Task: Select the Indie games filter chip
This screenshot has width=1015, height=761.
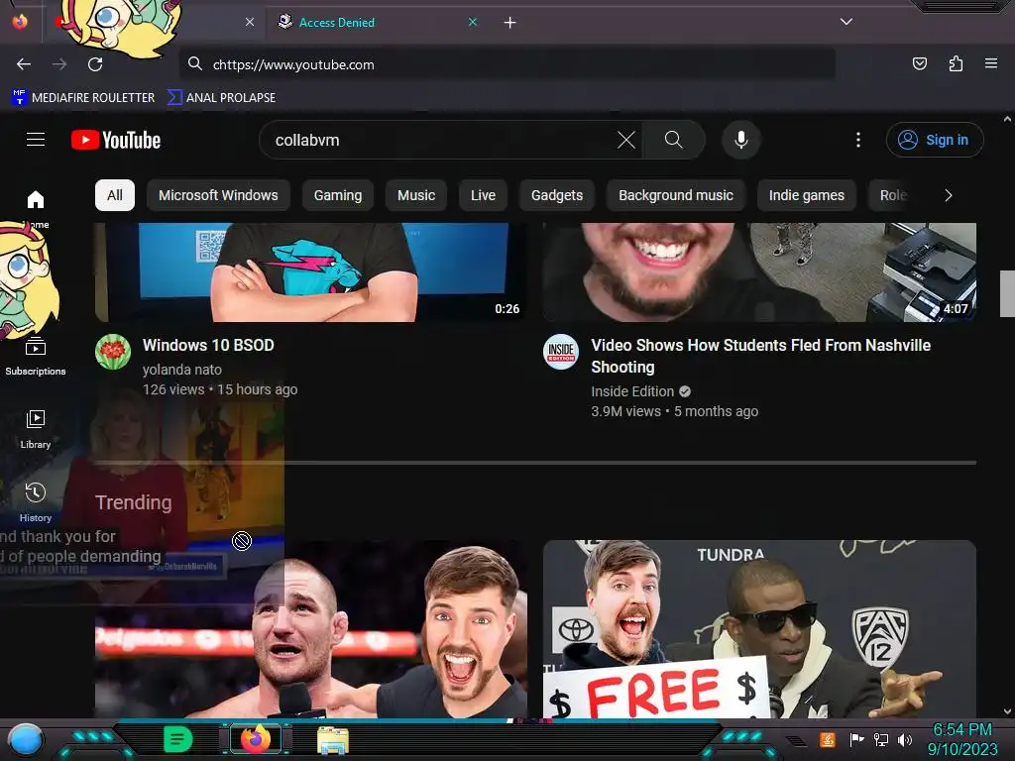Action: point(807,195)
